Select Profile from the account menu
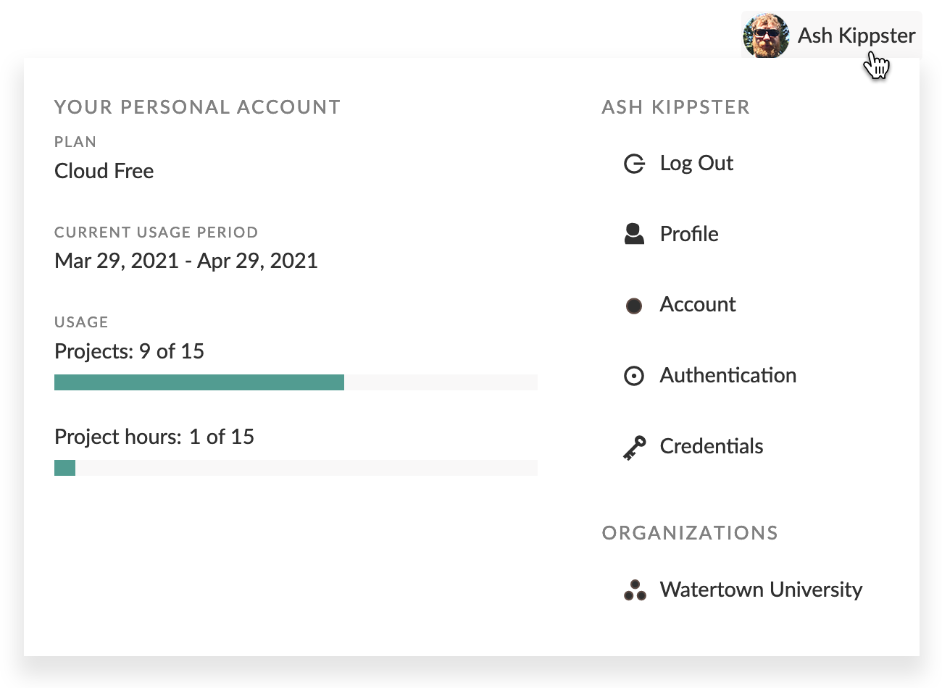Screen dimensions: 942x688 [x=688, y=233]
